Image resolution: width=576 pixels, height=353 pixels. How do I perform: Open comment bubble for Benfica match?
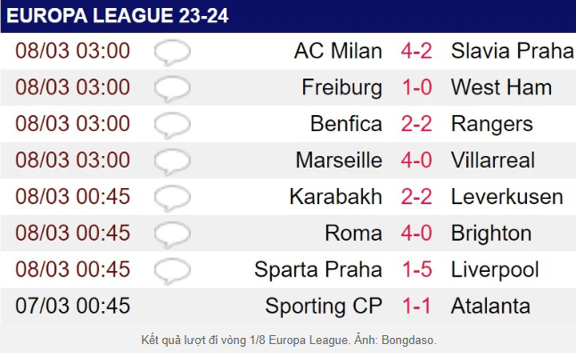[172, 126]
